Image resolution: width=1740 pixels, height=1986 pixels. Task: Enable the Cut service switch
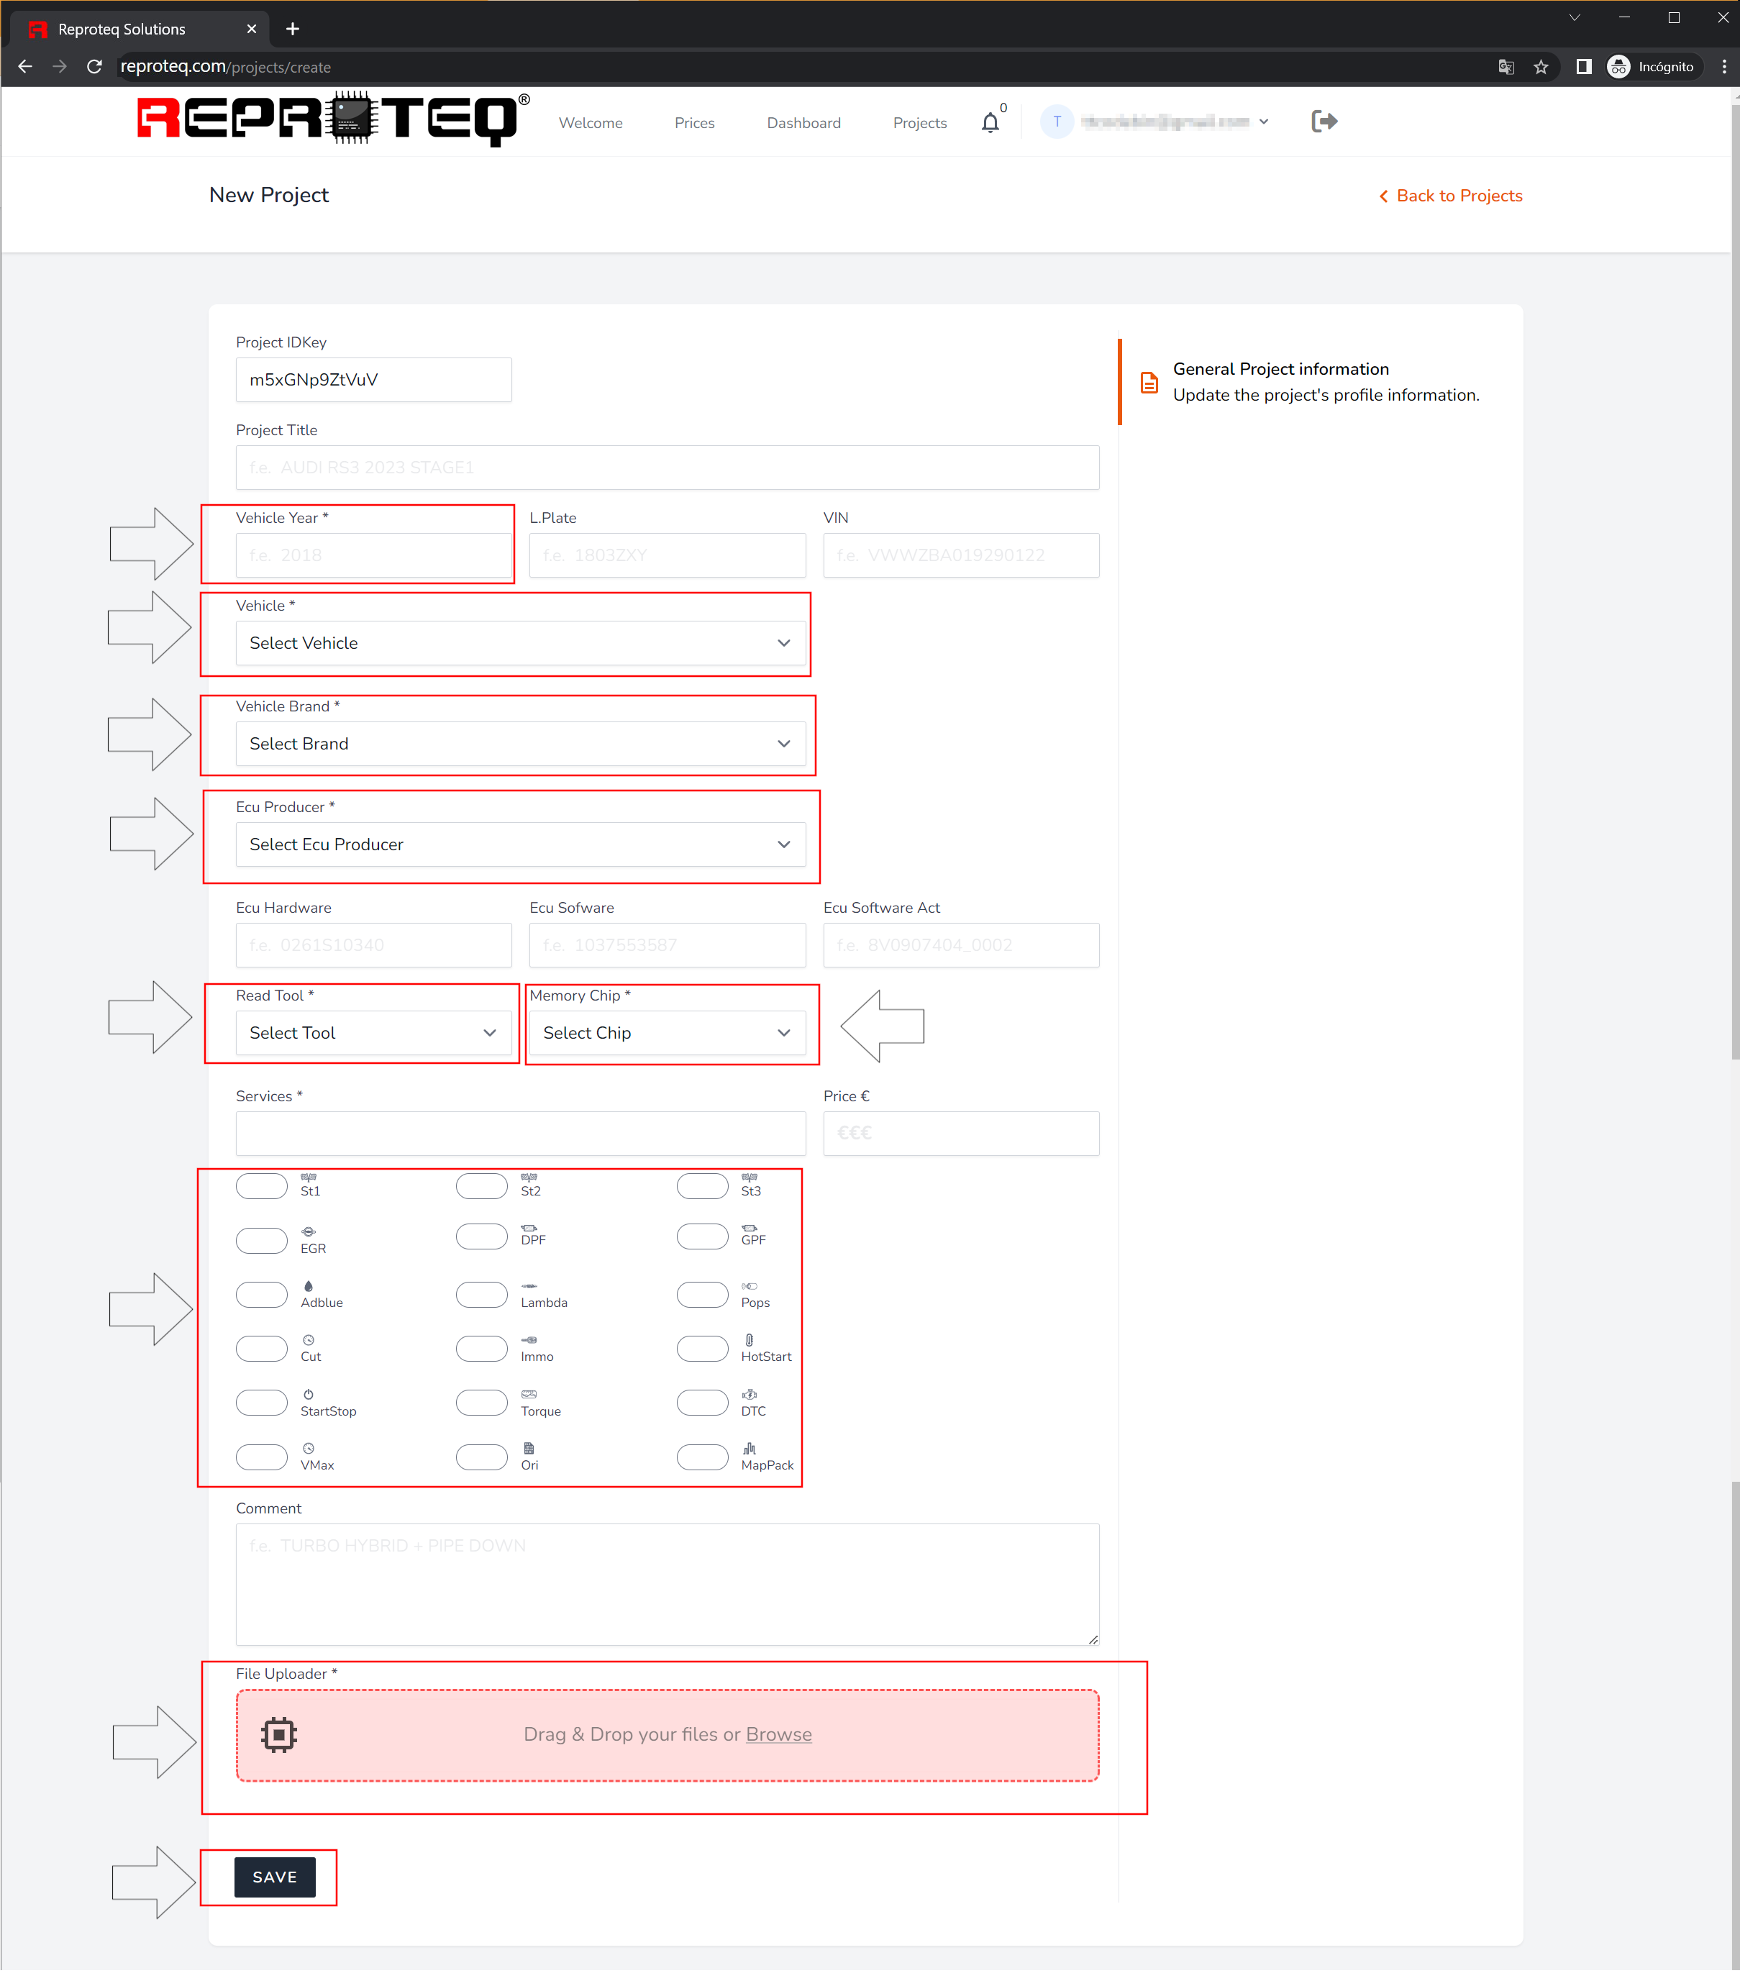pos(261,1348)
